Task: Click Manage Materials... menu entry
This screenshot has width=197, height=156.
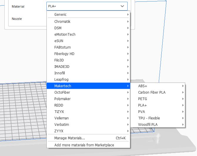Action: click(x=70, y=138)
